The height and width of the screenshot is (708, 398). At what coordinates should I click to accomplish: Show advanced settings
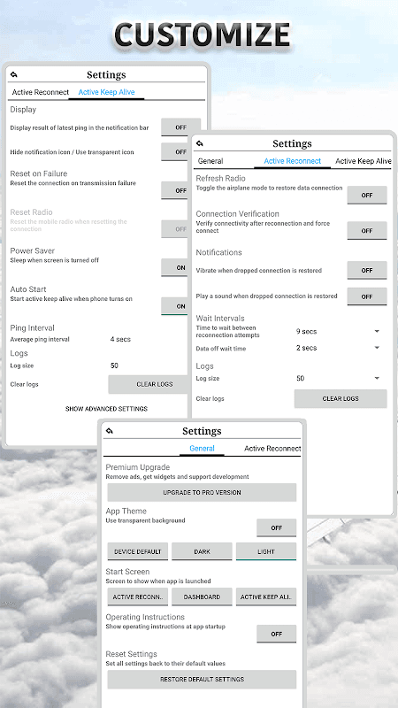coord(106,409)
